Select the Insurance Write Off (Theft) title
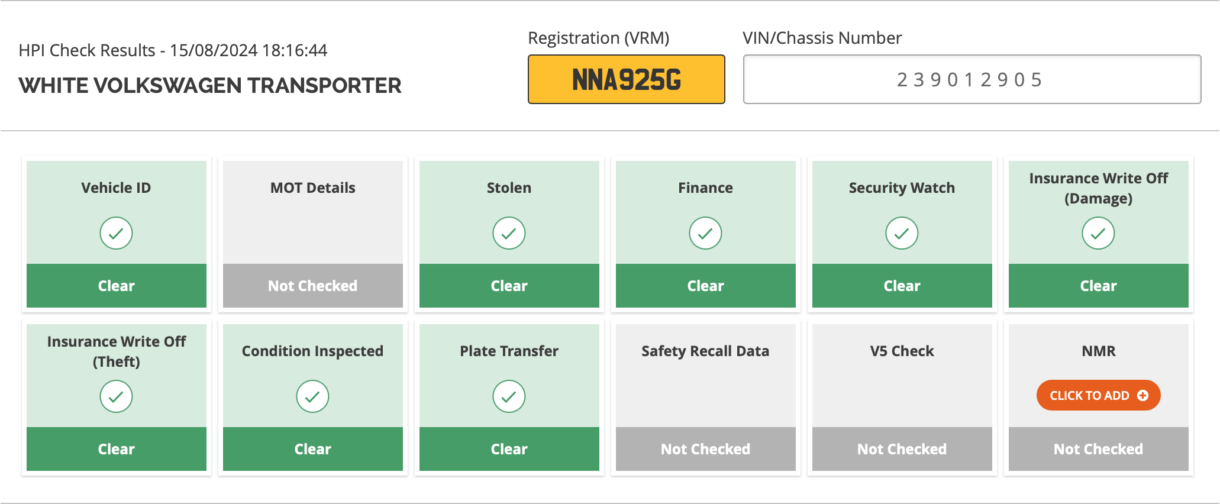Viewport: 1220px width, 504px height. [x=117, y=351]
